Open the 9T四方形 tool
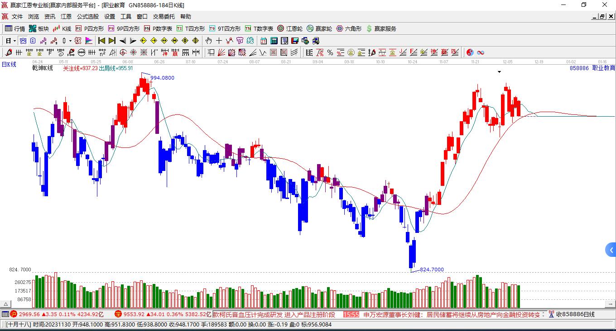 pyautogui.click(x=225, y=28)
